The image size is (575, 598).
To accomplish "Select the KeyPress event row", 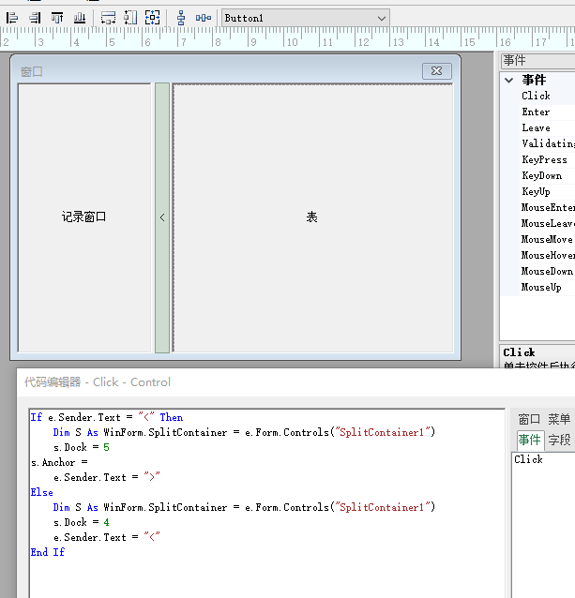I will tap(546, 159).
